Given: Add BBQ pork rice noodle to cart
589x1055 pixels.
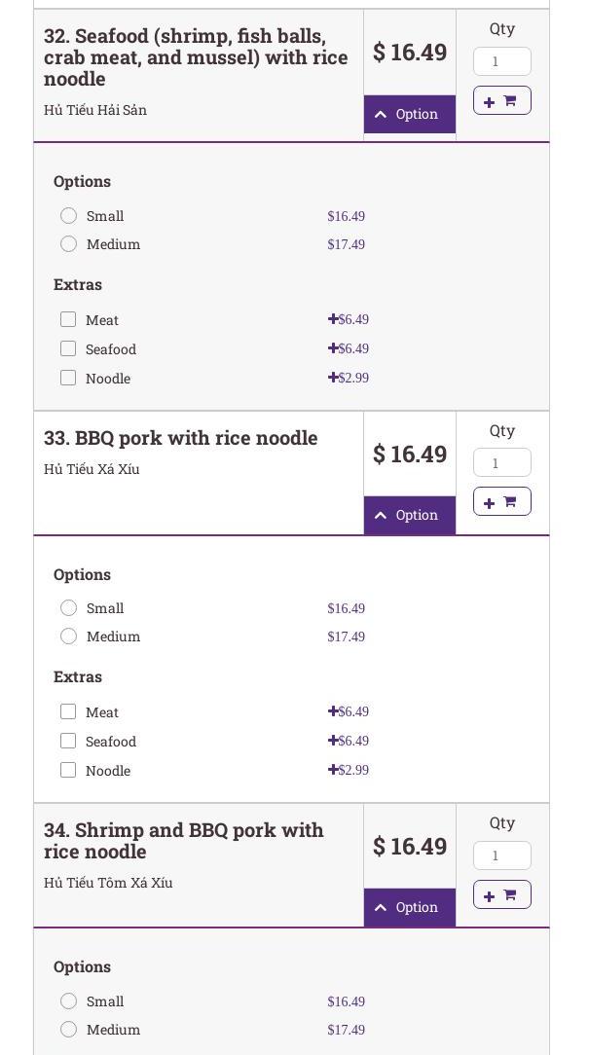Looking at the screenshot, I should point(501,501).
